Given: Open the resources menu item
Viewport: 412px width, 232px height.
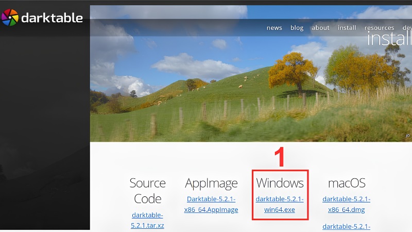Looking at the screenshot, I should point(379,28).
